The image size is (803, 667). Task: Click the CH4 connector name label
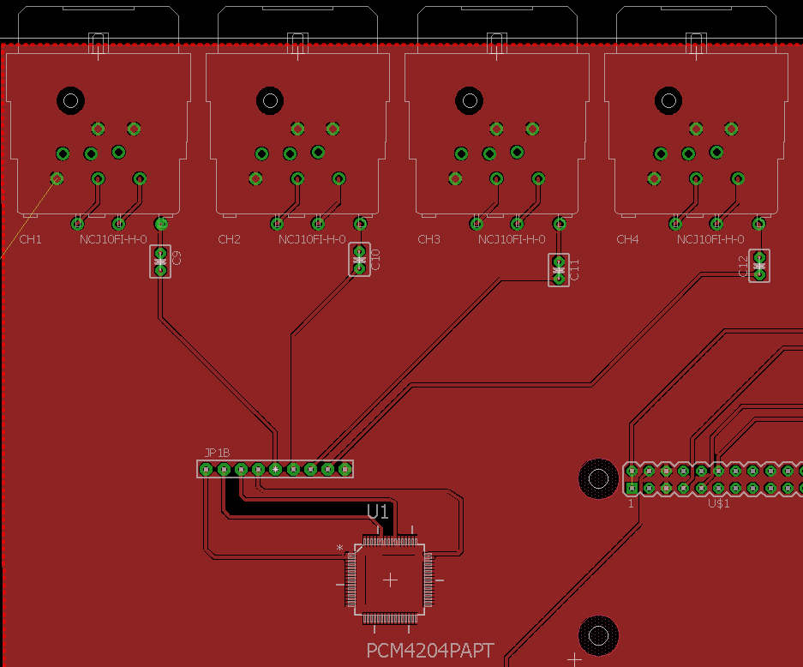627,239
